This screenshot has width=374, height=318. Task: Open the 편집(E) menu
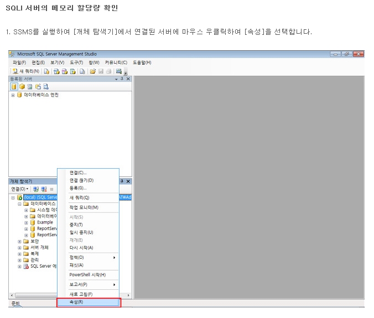click(38, 62)
